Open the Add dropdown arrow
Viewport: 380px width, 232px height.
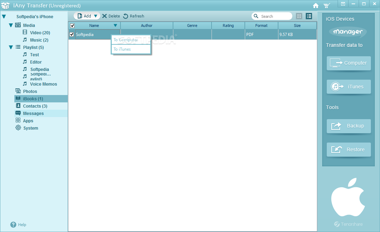(96, 16)
